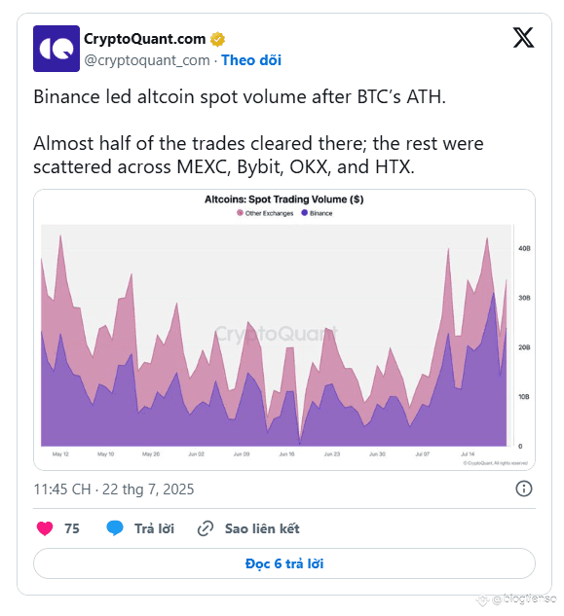Screen dimensions: 564x616
Task: Toggle Other Exchanges legend marker
Action: [240, 213]
